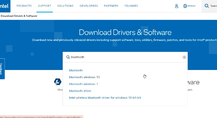Open the PARTNERS menu
The image size is (217, 118).
(x=111, y=6)
